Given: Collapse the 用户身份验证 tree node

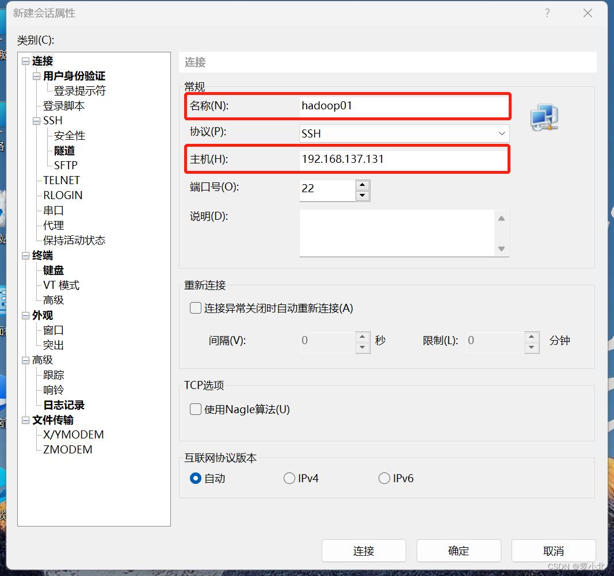Looking at the screenshot, I should 36,76.
